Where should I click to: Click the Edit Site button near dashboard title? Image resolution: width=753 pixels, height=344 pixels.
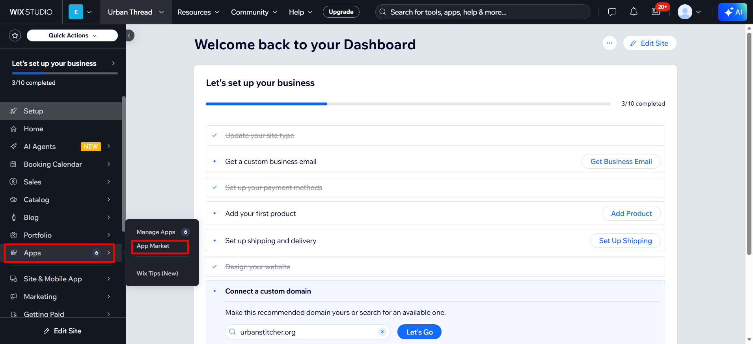pyautogui.click(x=650, y=43)
